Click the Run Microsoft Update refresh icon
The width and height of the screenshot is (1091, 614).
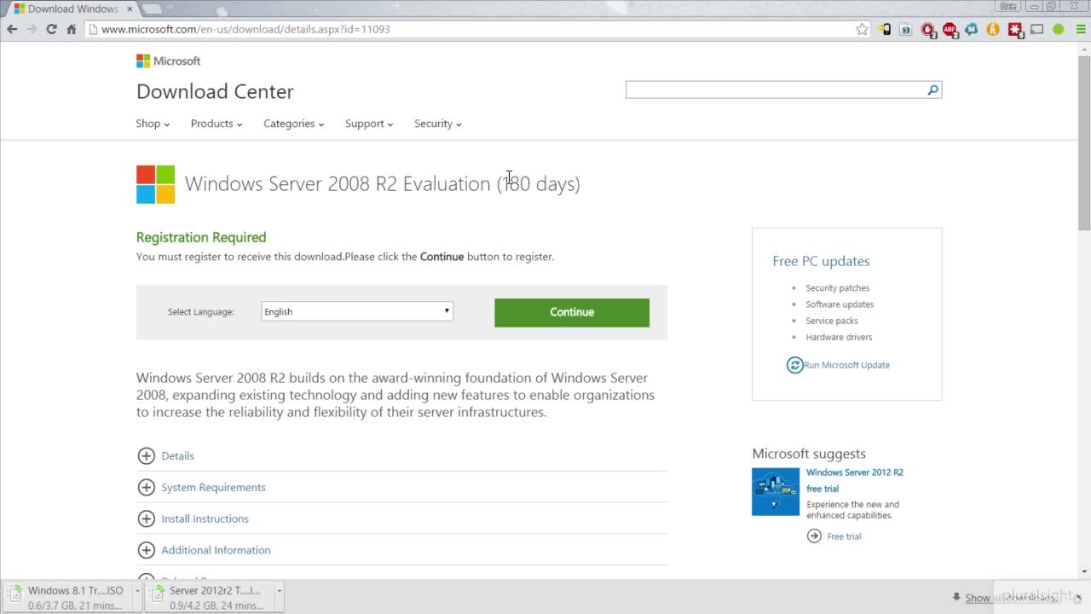tap(794, 365)
